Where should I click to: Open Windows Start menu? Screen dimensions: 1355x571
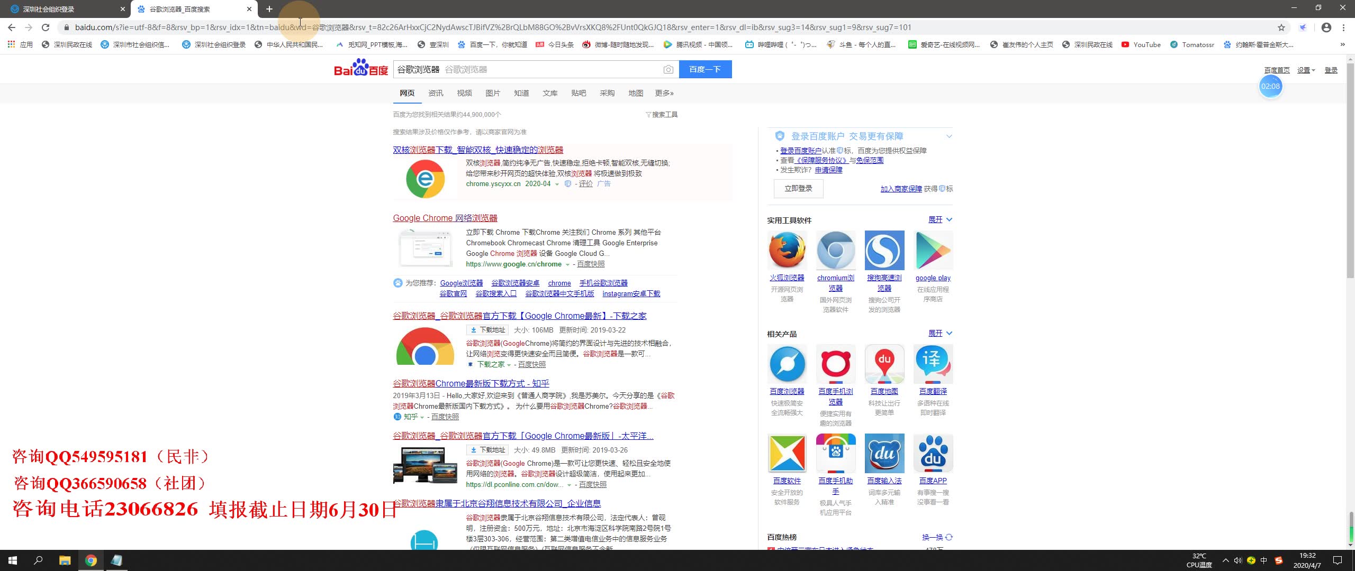13,560
